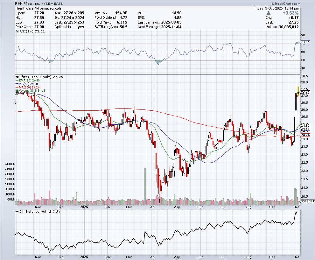Click the green EMA(30) legend line

[17, 81]
